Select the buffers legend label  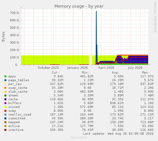click(x=15, y=103)
